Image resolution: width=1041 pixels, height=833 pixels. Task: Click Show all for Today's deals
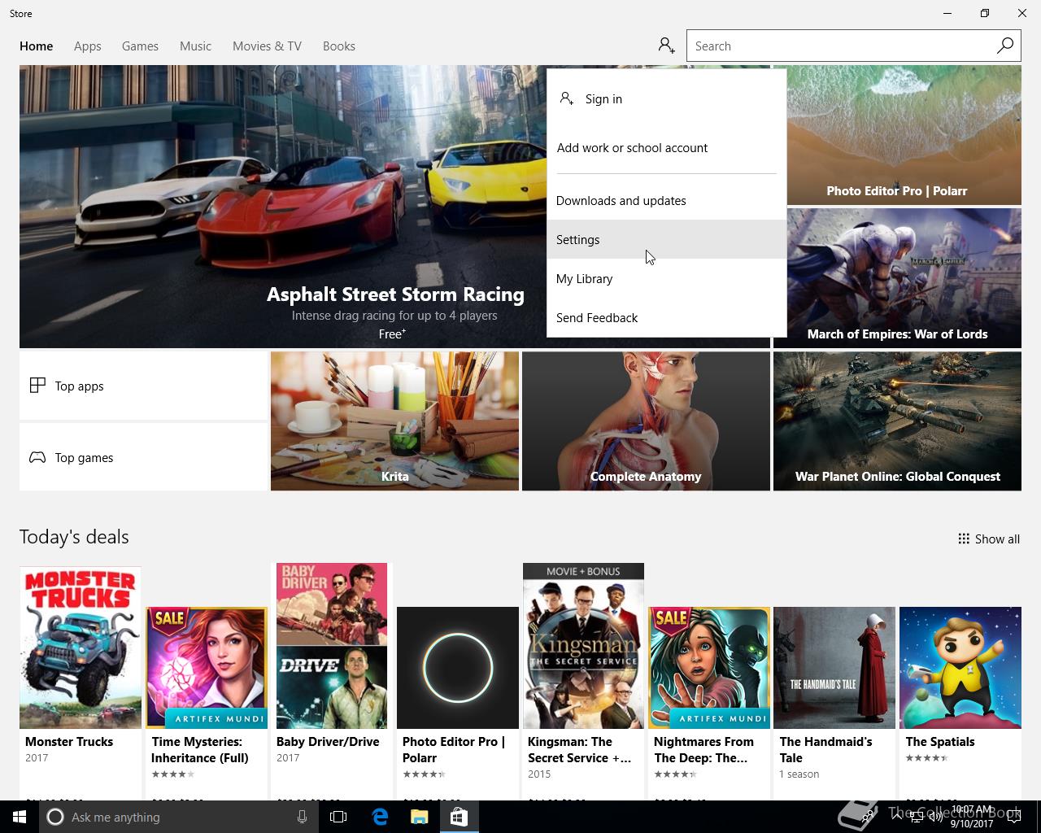(989, 539)
